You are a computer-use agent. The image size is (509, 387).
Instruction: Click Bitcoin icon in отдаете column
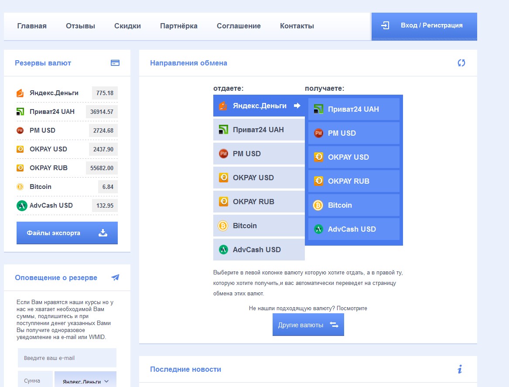tap(223, 226)
